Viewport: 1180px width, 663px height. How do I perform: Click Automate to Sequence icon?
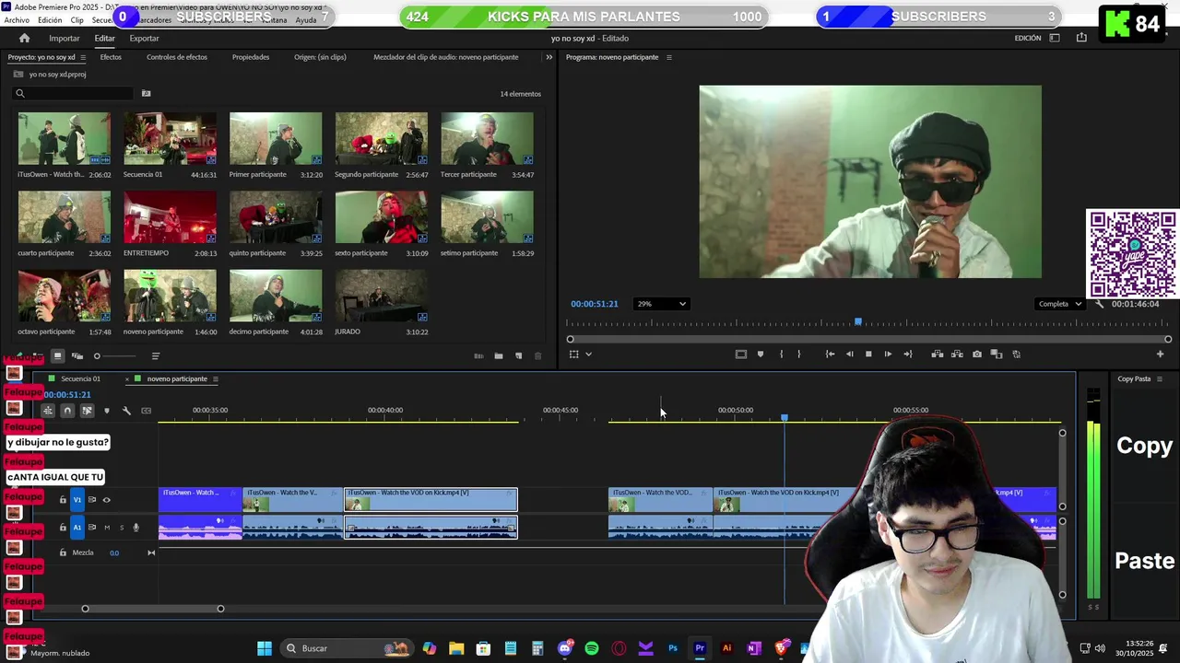[478, 355]
